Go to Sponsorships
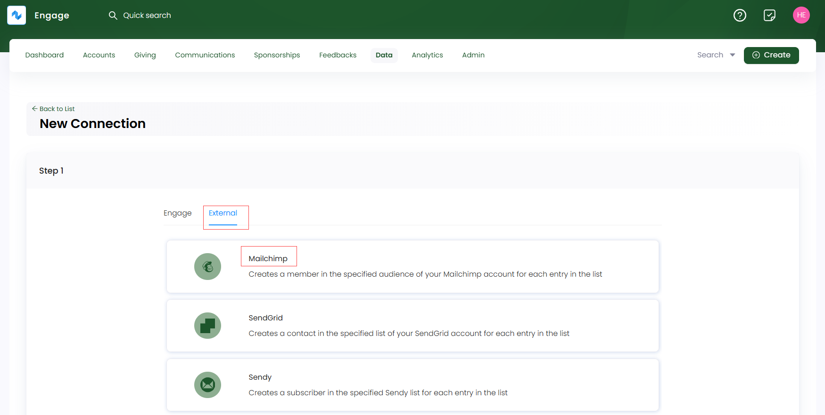This screenshot has width=825, height=415. click(277, 55)
